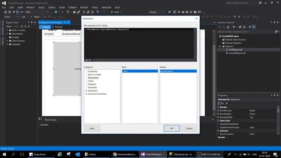Switch to the Preview tab
Screen dimensions: 281x158
[58, 27]
